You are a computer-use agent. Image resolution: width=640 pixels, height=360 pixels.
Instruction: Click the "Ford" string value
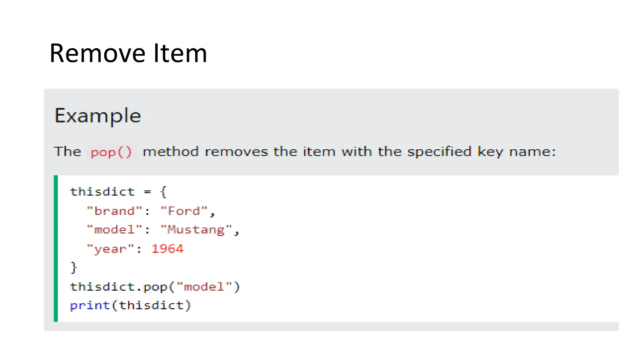[184, 211]
